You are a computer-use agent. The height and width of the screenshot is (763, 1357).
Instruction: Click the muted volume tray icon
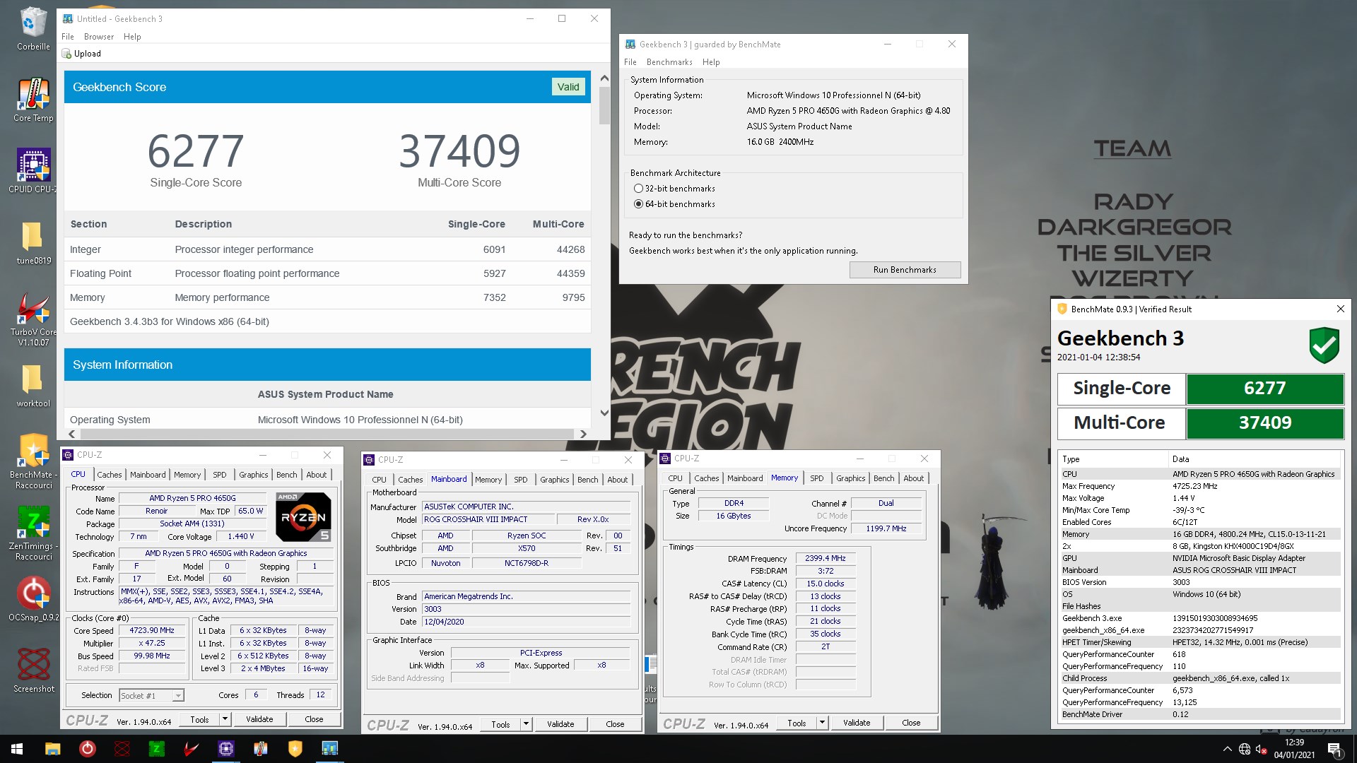tap(1261, 749)
